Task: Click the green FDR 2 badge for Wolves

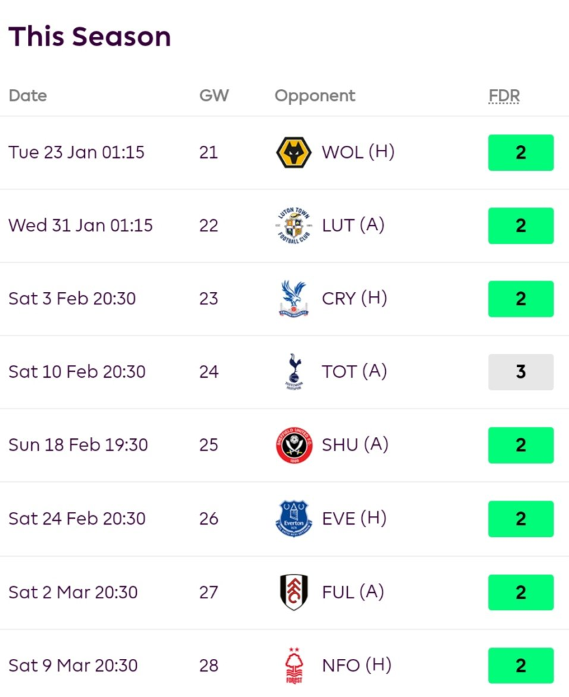Action: point(521,152)
